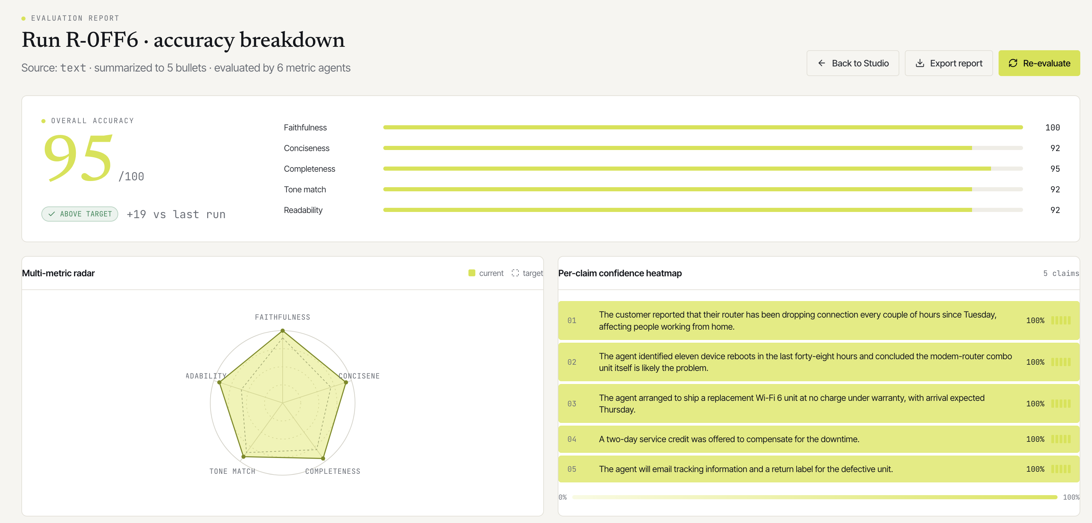The width and height of the screenshot is (1092, 523).
Task: Click confidence bars icon for claim 02
Action: click(1061, 362)
